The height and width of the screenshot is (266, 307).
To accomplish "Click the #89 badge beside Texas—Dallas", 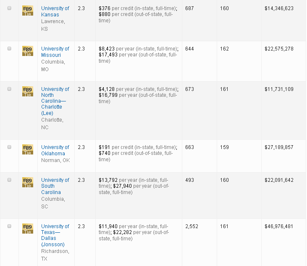I will click(27, 229).
